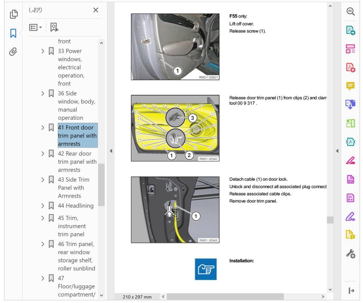Collapse the right tools pane arrow
Viewport: 363px width, 303px height.
[x=337, y=151]
